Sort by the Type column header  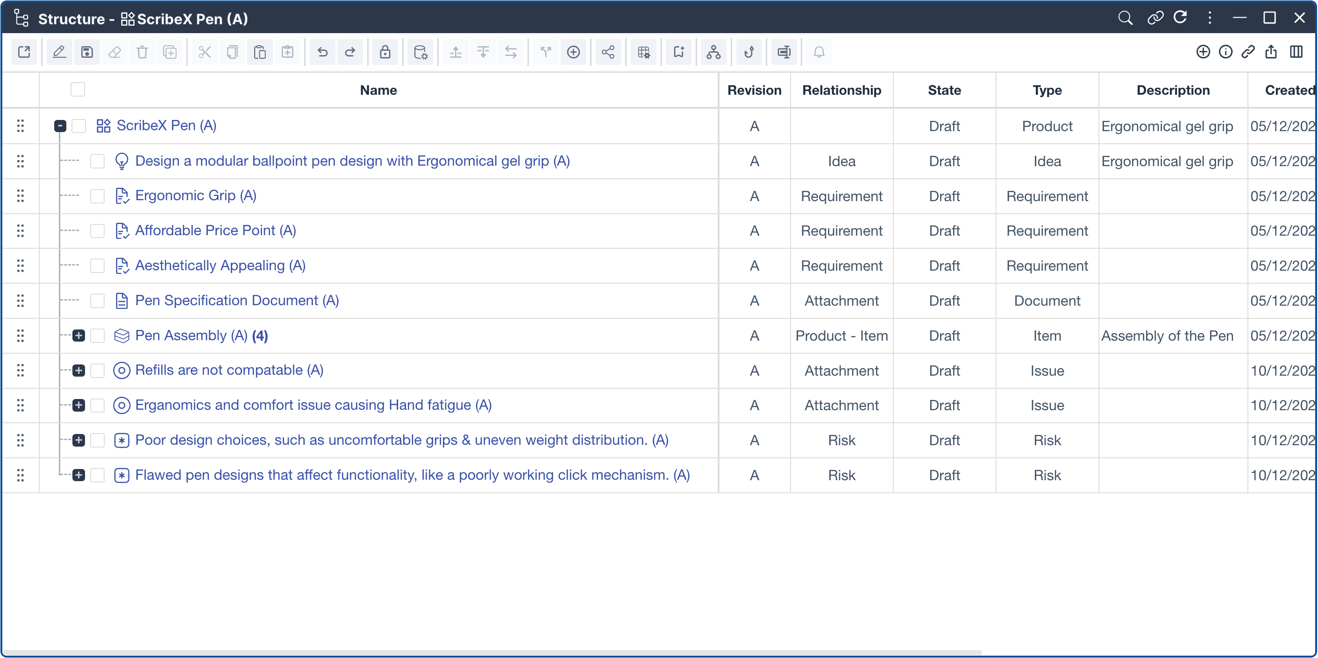[1047, 91]
